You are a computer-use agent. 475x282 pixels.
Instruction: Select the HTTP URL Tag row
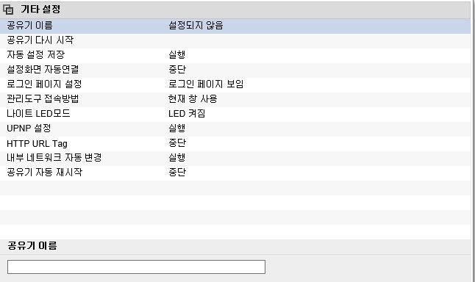tap(235, 143)
